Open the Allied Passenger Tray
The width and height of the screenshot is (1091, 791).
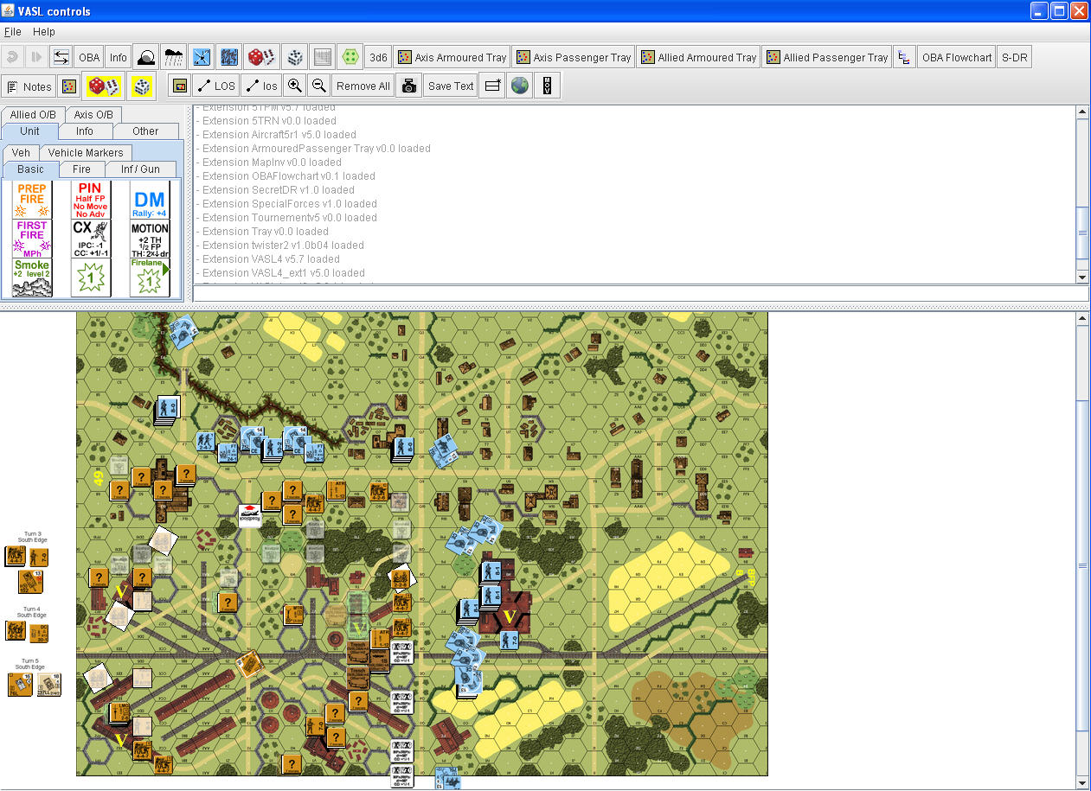pyautogui.click(x=826, y=57)
